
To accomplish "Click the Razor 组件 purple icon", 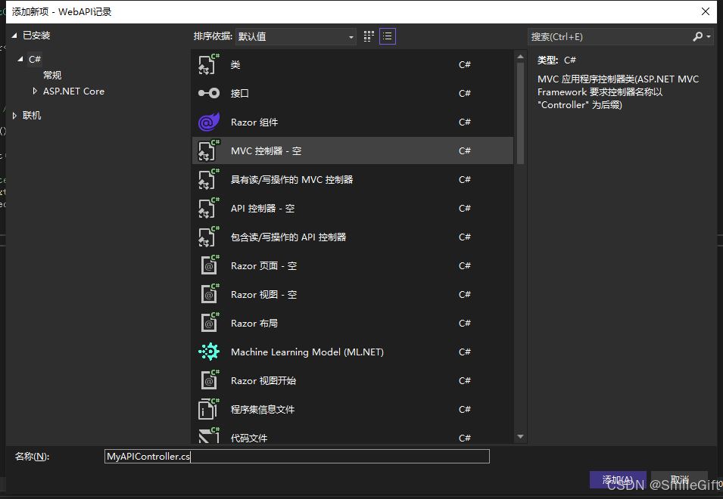I will coord(208,122).
